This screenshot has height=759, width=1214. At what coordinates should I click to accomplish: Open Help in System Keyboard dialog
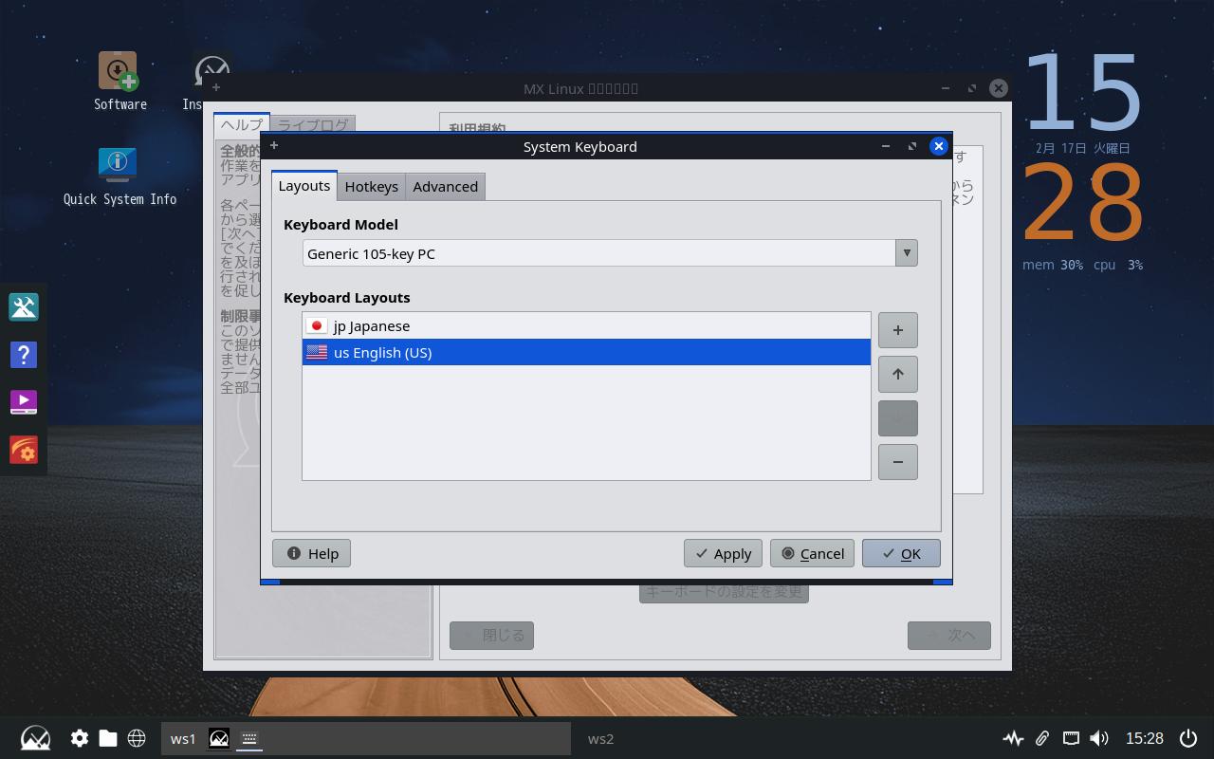tap(312, 553)
